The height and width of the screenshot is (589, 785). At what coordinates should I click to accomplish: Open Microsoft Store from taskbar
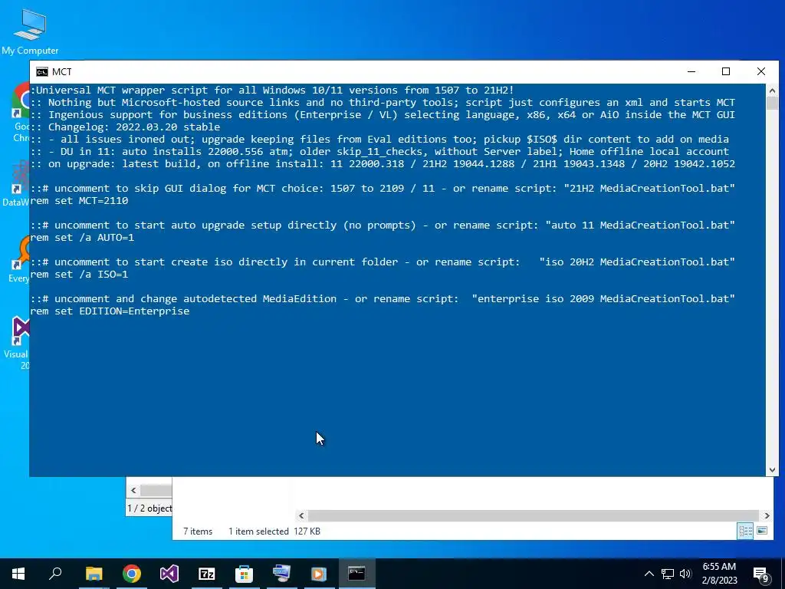[x=245, y=574]
